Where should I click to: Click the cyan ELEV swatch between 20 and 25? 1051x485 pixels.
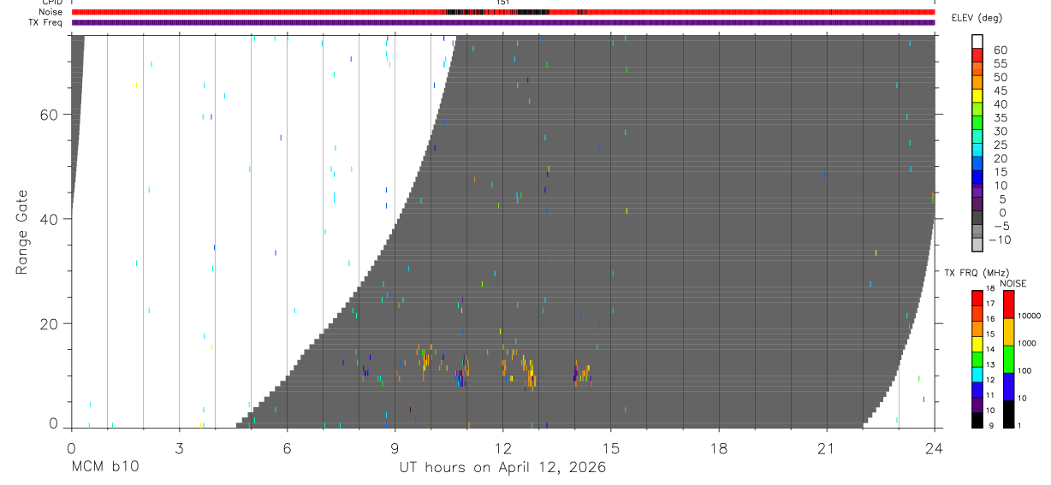point(977,150)
